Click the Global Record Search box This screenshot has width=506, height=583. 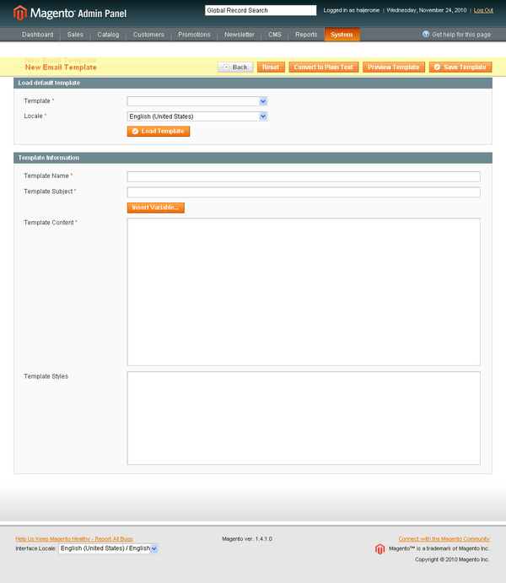[261, 10]
